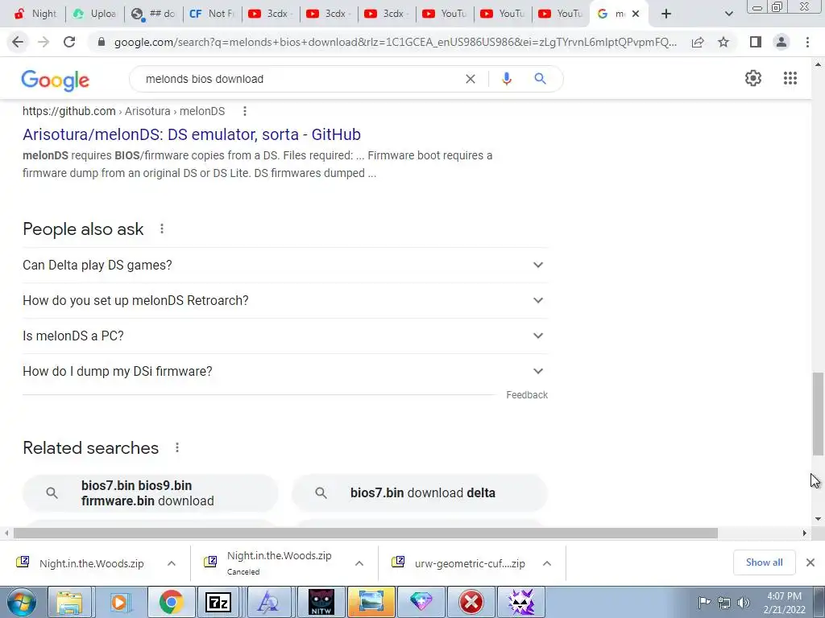Open the Chrome side panel
Viewport: 825px width, 618px height.
click(x=756, y=42)
